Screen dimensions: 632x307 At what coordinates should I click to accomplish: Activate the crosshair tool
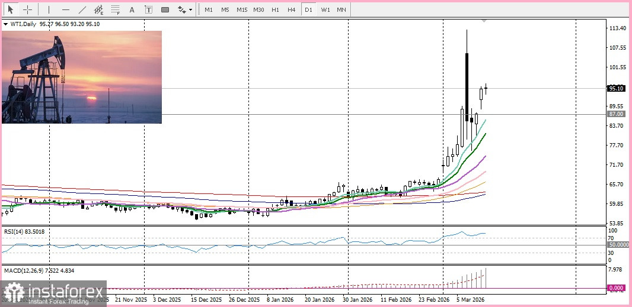(x=27, y=9)
